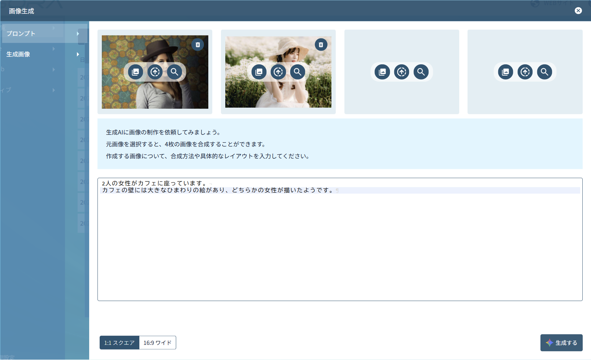Click magnifier icon on third empty slot
The width and height of the screenshot is (591, 360).
point(421,72)
